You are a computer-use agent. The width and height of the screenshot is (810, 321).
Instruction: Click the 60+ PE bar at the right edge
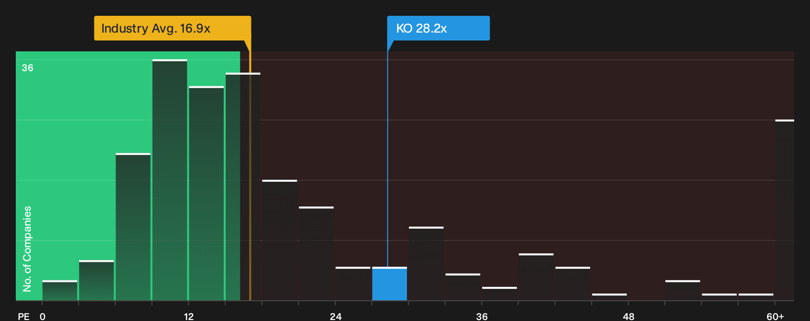click(785, 210)
